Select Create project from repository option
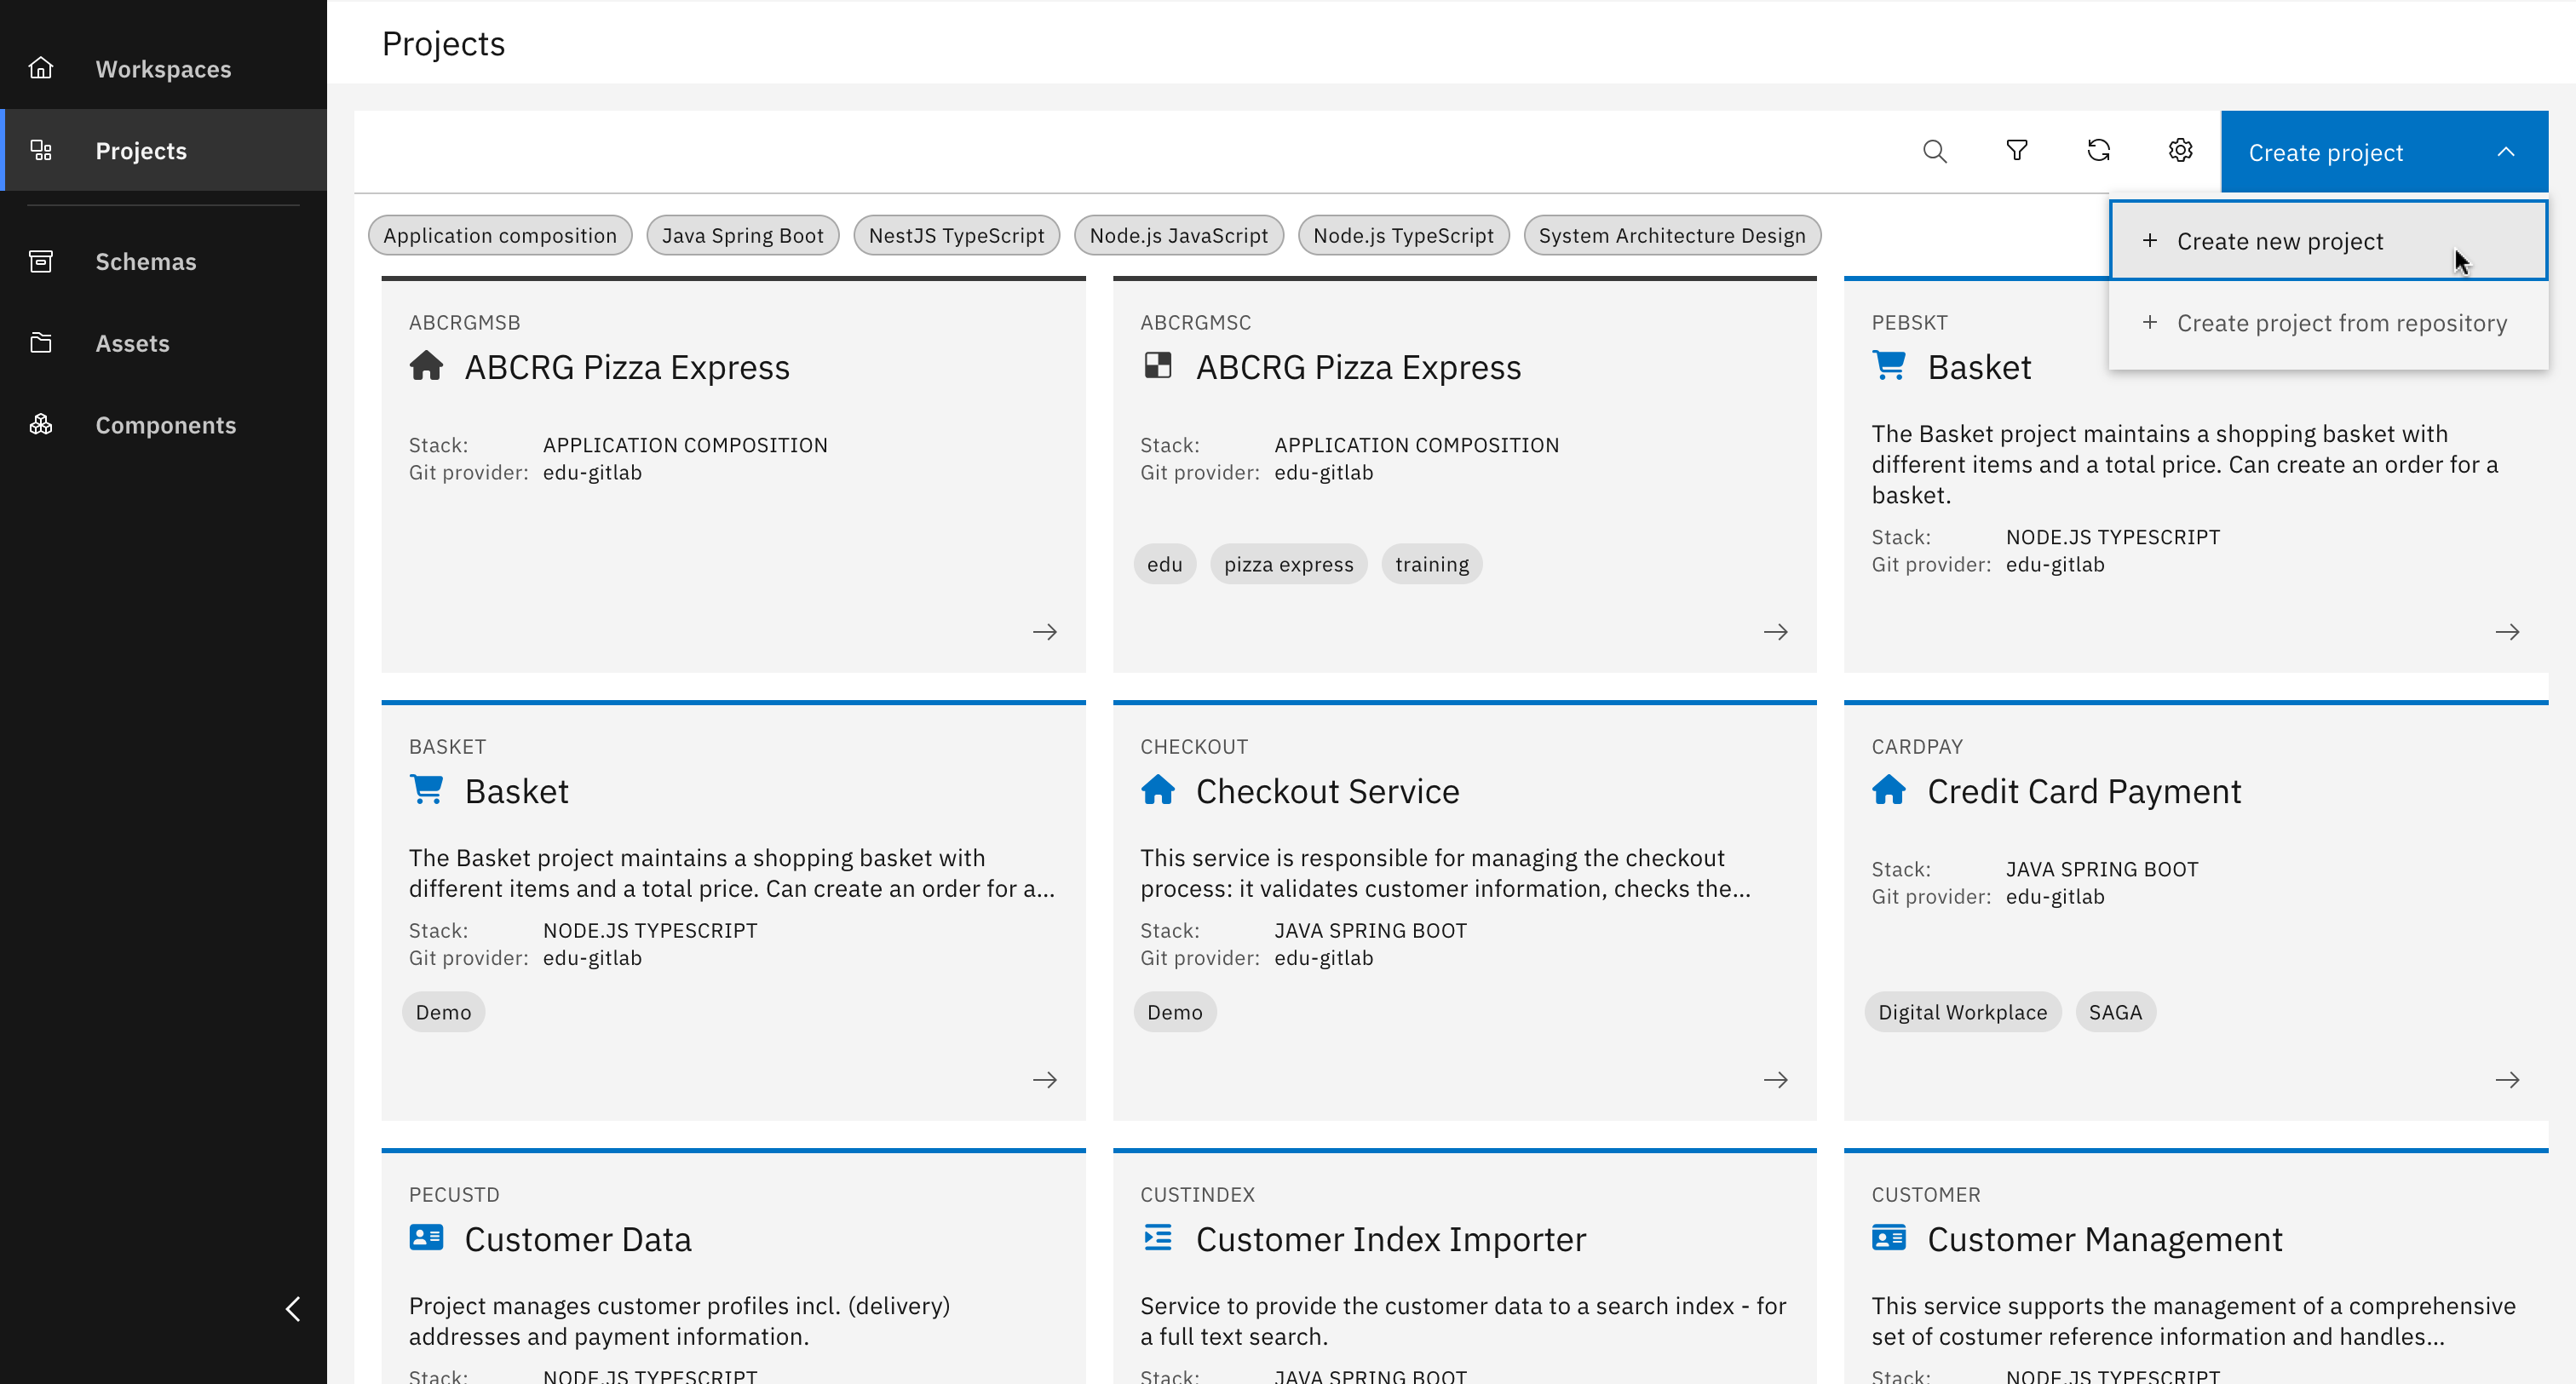2576x1384 pixels. tap(2340, 322)
